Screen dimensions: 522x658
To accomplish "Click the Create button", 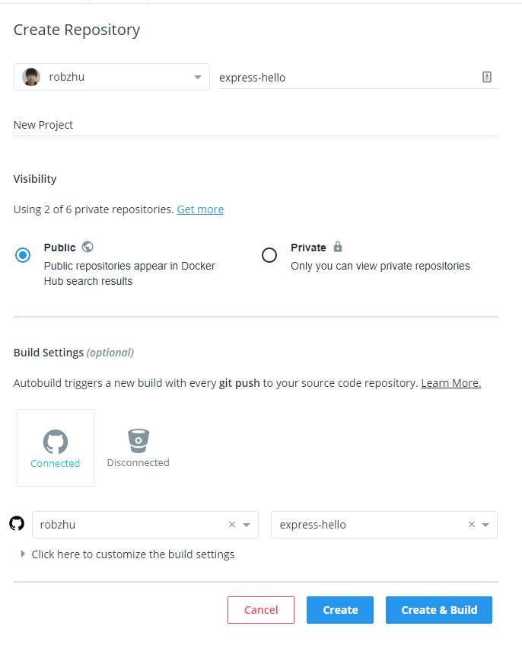I will point(339,609).
